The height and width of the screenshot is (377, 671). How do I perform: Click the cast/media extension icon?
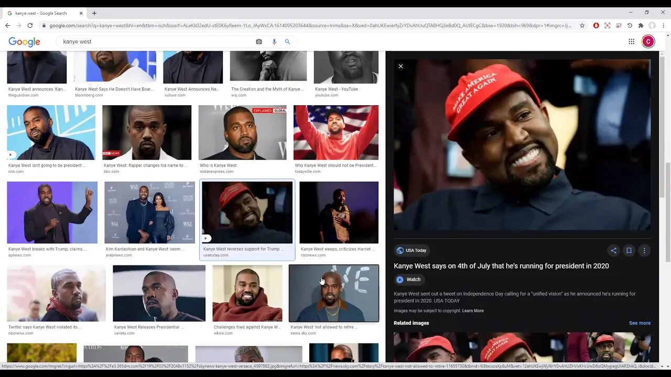click(619, 25)
